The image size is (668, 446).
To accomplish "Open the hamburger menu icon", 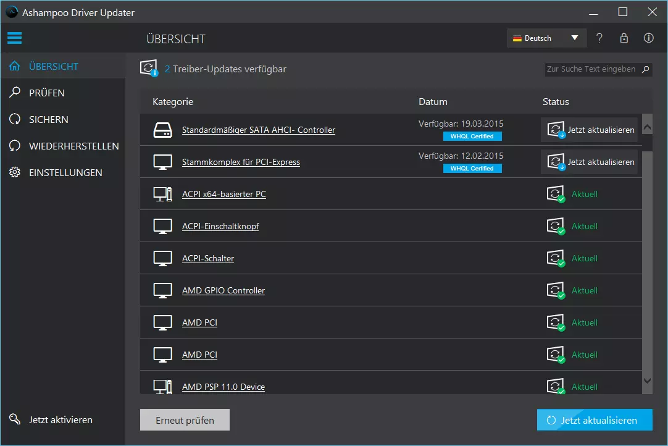I will (14, 38).
